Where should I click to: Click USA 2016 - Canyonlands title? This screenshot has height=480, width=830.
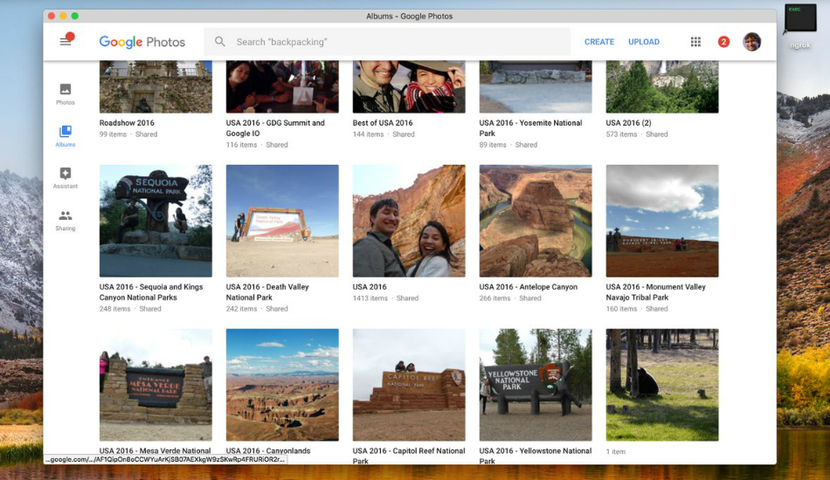click(268, 451)
